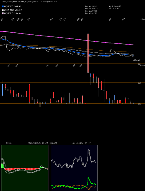Select the 'DOW ST: 203.95' legend label
This screenshot has width=145, height=191.
point(12,6)
